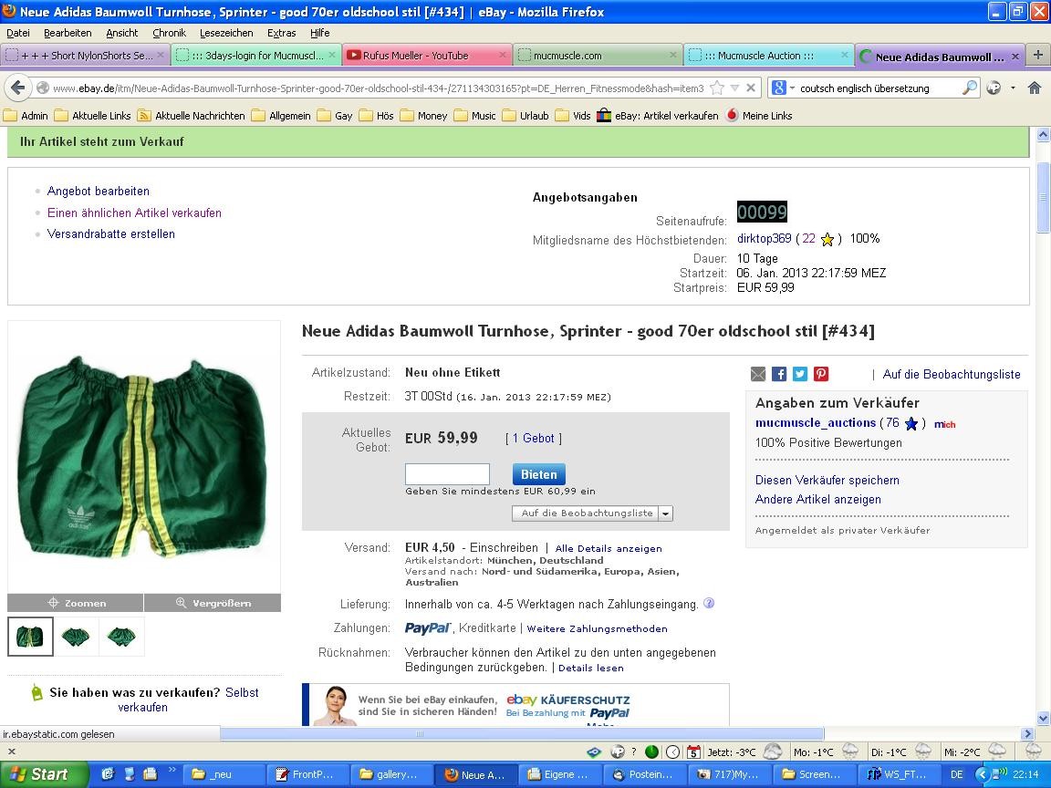Open the Lesezeichen menu
The height and width of the screenshot is (788, 1051).
(226, 33)
